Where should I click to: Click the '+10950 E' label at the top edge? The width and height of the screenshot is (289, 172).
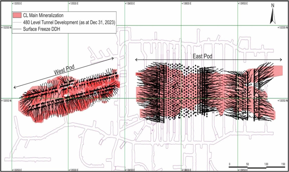click(x=244, y=3)
